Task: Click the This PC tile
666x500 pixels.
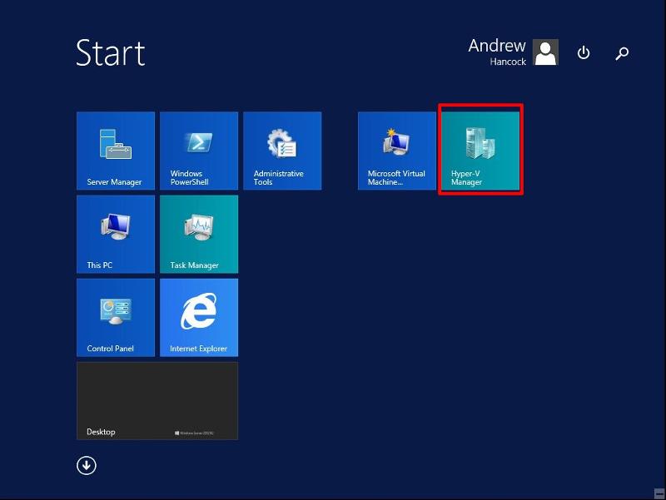Action: point(116,234)
